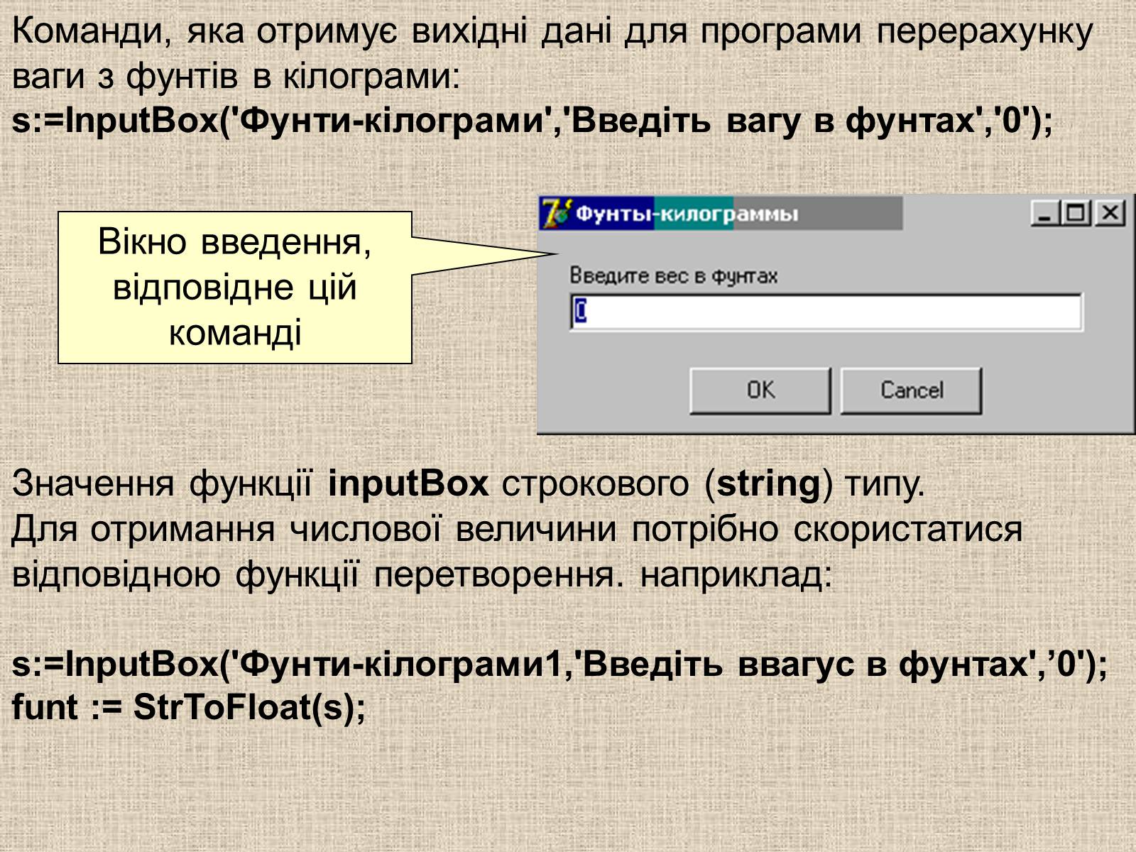
Task: Click the code line 'funt := StrToFloat(s);'
Action: click(x=189, y=707)
